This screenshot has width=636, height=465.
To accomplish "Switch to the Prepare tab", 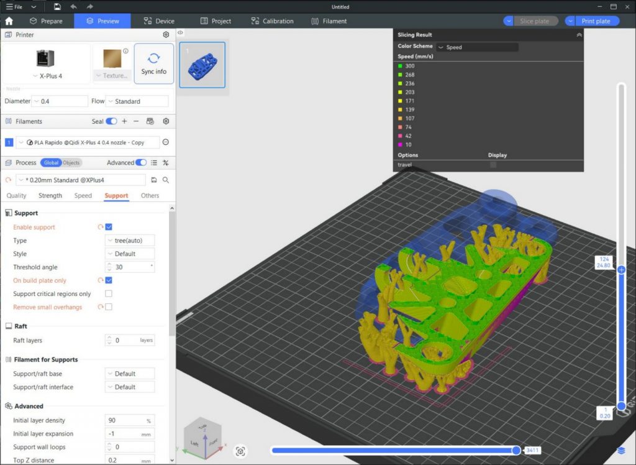I will (46, 21).
